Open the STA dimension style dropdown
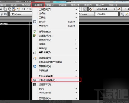 (x=125, y=9)
